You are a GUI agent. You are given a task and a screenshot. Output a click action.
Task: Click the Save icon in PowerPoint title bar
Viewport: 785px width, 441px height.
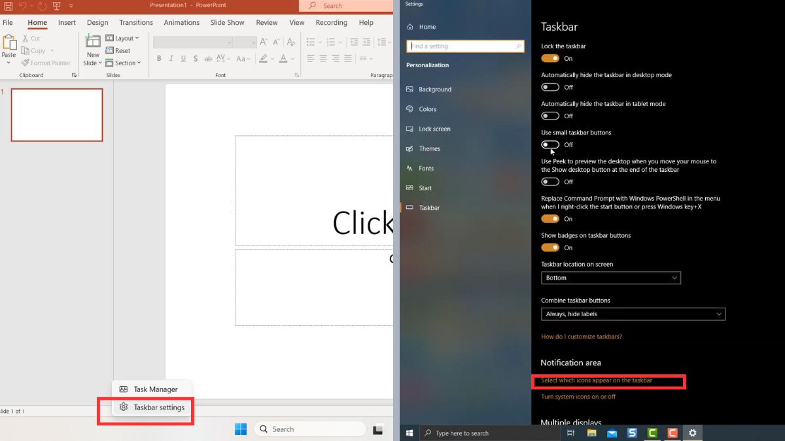click(7, 6)
